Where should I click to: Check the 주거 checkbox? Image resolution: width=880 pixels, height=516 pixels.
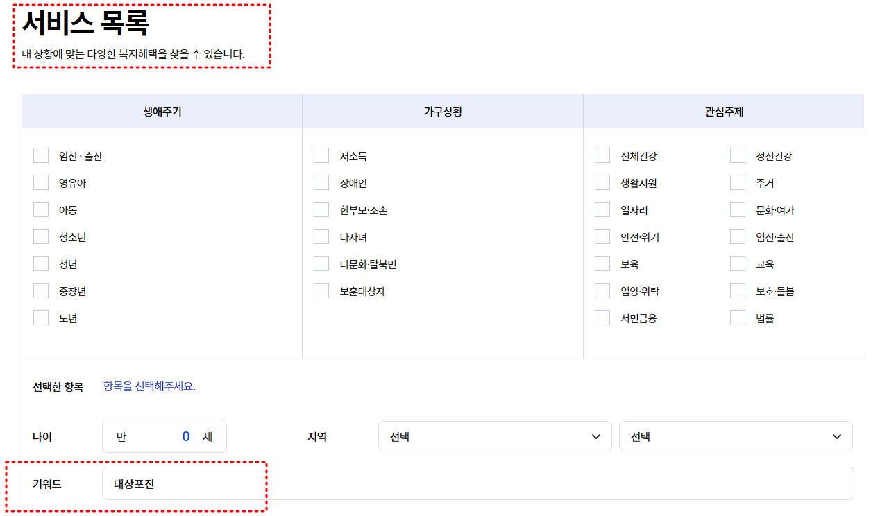point(738,182)
